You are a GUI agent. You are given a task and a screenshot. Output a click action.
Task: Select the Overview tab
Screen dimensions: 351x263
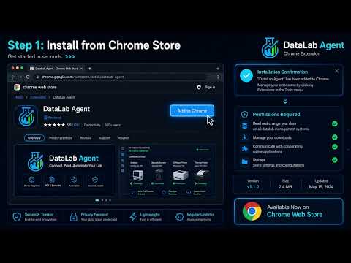[34, 138]
